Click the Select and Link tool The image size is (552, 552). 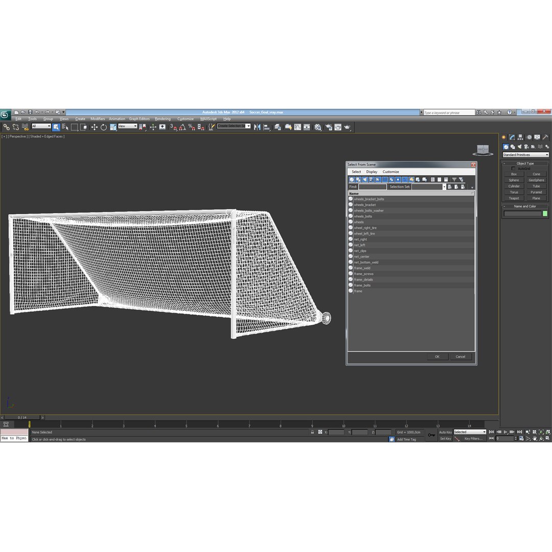6,127
